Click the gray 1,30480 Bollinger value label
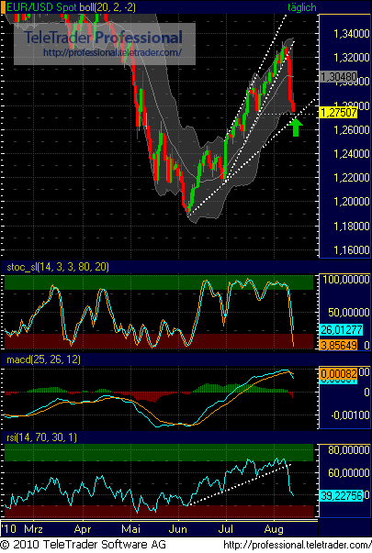This screenshot has width=372, height=553. pos(338,76)
